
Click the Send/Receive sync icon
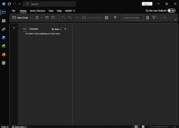point(9,4)
